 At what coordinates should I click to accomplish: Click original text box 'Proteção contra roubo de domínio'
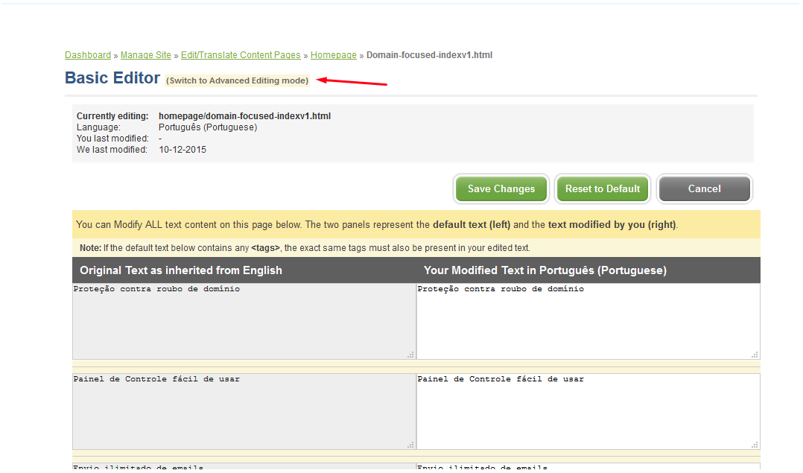coord(244,321)
